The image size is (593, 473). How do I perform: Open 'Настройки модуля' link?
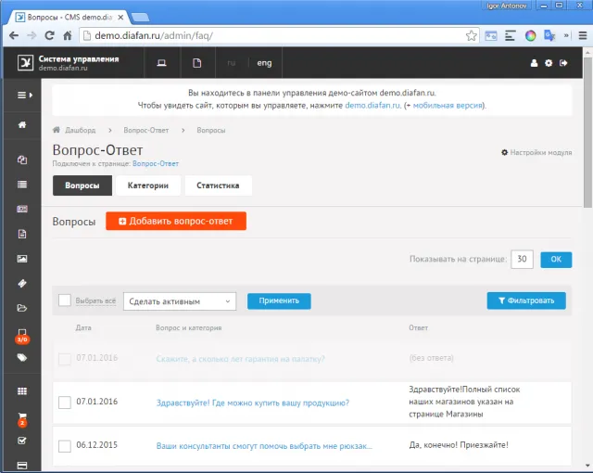536,152
